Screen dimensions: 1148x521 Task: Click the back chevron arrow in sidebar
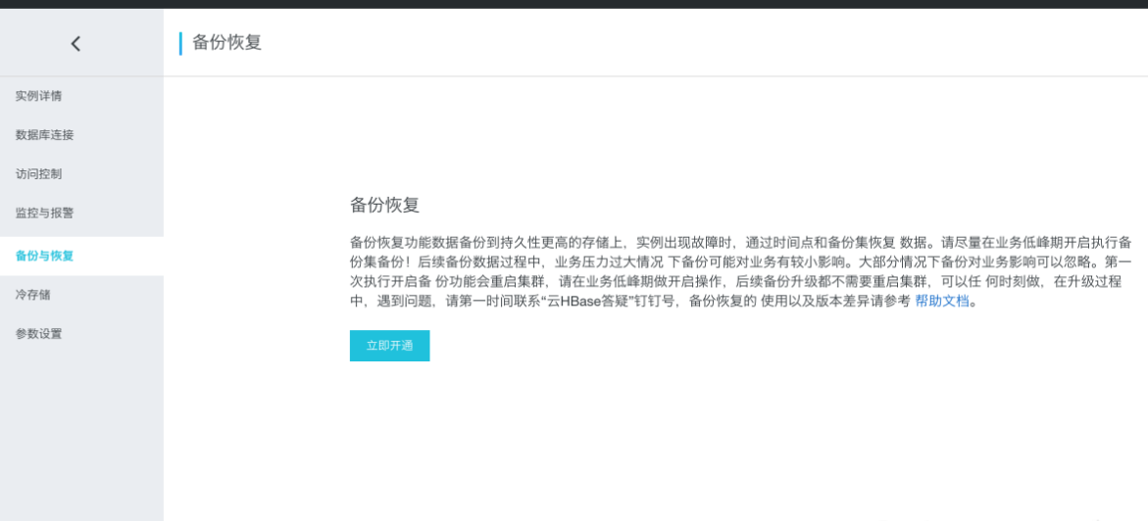tap(75, 43)
